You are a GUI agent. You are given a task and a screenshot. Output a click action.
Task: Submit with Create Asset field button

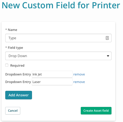[x=96, y=111]
